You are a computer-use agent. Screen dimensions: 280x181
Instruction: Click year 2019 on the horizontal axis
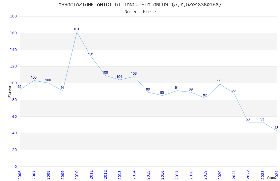[205, 175]
